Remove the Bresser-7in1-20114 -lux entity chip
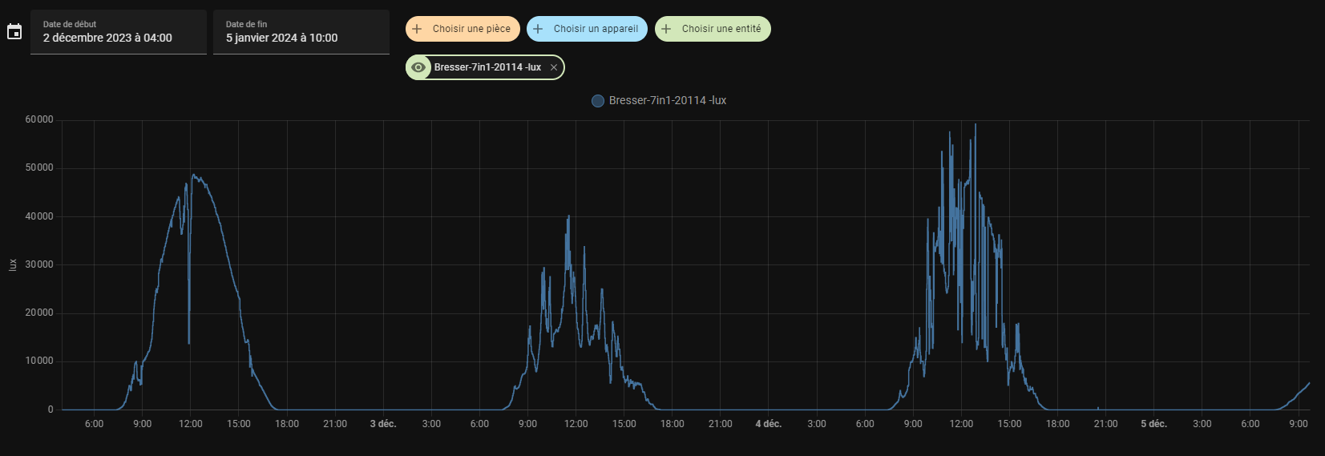The height and width of the screenshot is (456, 1325). click(x=554, y=67)
